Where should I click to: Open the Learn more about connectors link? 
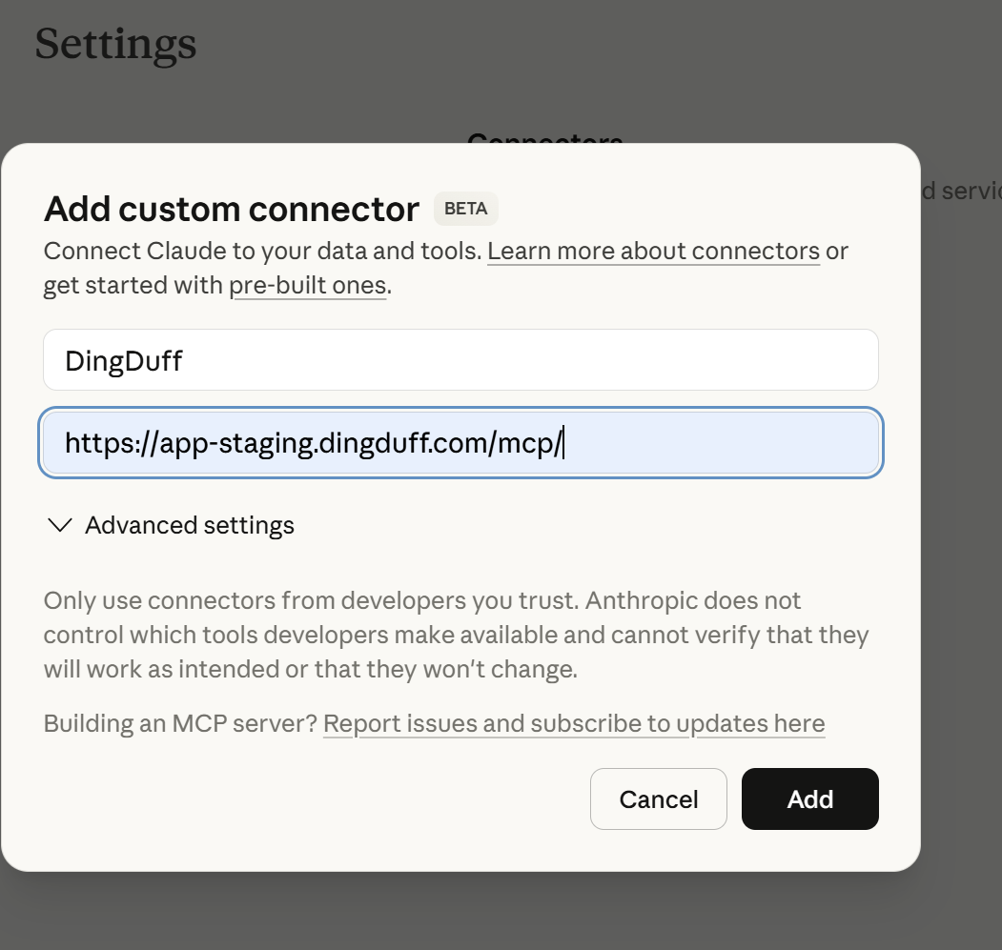pyautogui.click(x=653, y=251)
